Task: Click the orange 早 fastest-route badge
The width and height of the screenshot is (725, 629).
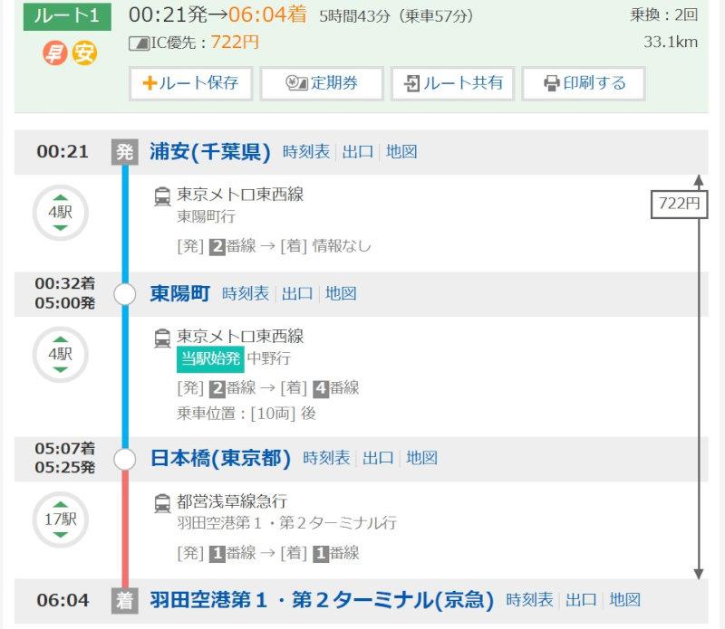Action: pyautogui.click(x=55, y=53)
